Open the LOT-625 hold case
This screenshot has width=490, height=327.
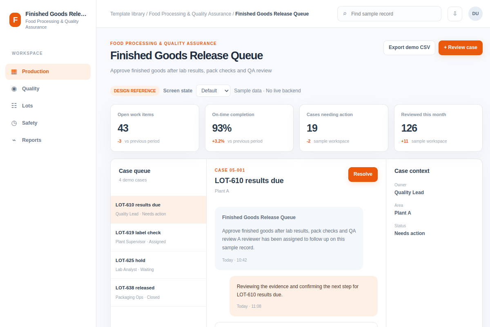pos(158,265)
